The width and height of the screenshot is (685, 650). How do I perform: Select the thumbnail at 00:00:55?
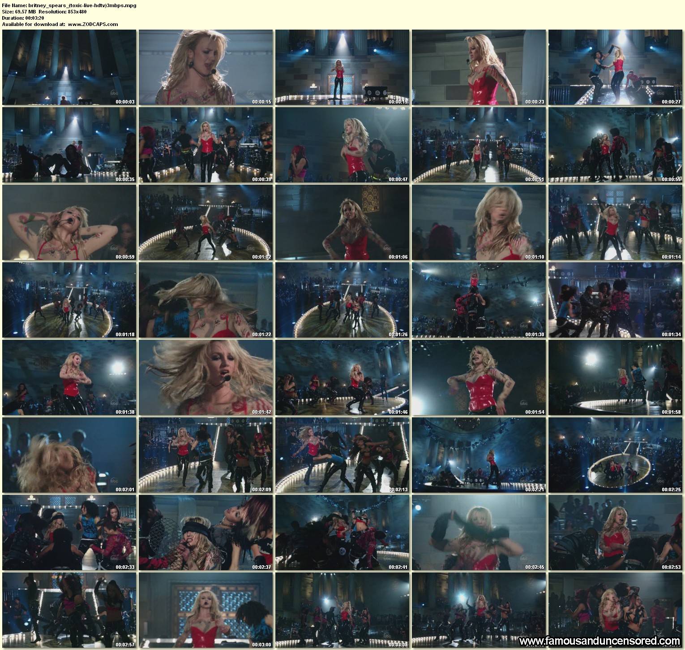(x=615, y=145)
